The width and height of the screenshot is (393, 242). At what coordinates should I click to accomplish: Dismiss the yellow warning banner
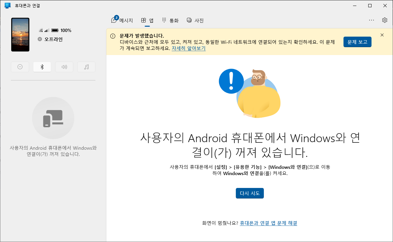(382, 35)
